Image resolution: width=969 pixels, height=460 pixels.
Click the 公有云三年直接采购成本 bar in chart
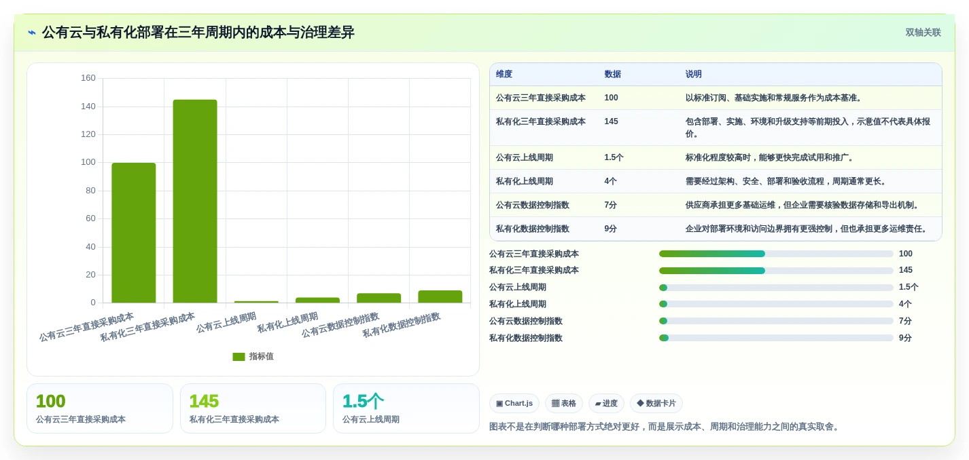pyautogui.click(x=134, y=233)
